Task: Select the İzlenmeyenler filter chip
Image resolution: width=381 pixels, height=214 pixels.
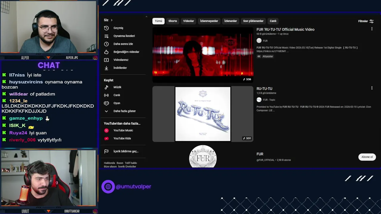Action: [x=209, y=21]
